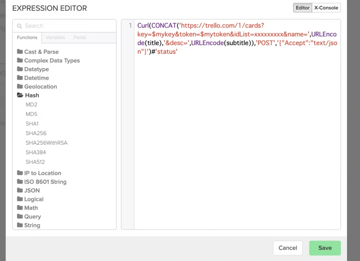Click the Query folder icon
This screenshot has width=360, height=261.
click(20, 216)
